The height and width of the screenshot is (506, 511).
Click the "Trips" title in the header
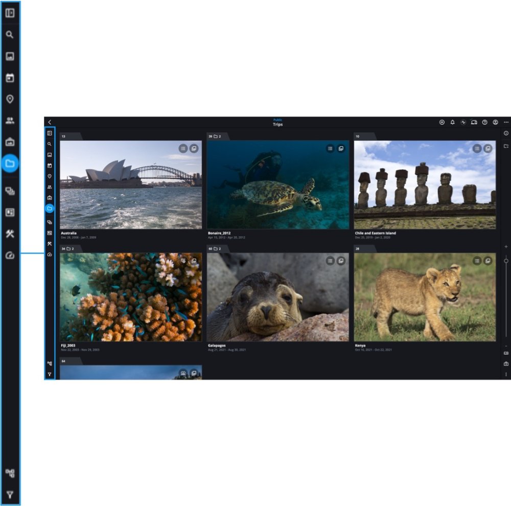click(x=277, y=125)
